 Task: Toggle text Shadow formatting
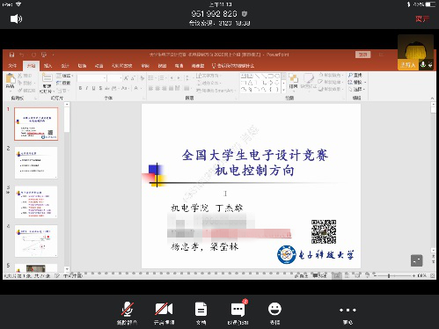point(100,88)
